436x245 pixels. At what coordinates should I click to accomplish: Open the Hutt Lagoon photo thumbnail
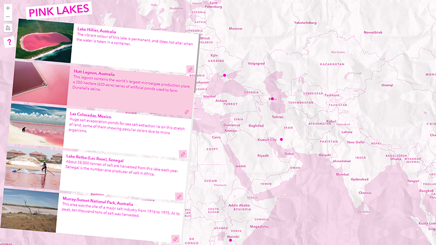pos(41,83)
